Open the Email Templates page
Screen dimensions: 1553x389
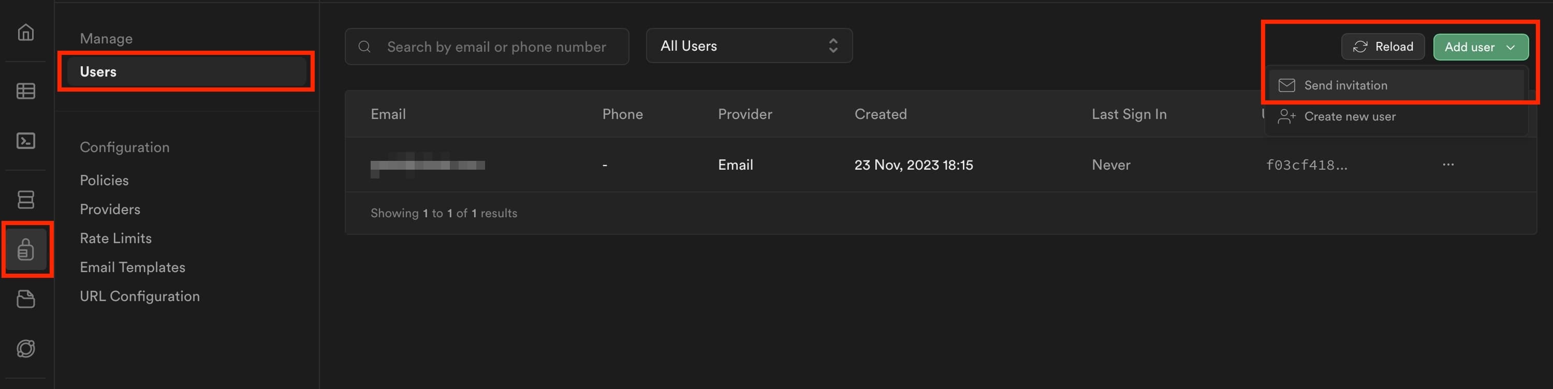133,267
